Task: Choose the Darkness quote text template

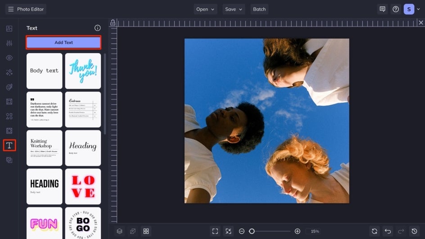Action: pyautogui.click(x=45, y=109)
